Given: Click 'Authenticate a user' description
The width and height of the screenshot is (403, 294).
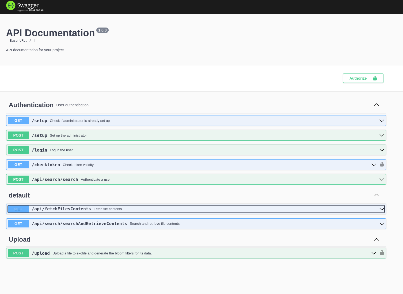Looking at the screenshot, I should click(96, 180).
